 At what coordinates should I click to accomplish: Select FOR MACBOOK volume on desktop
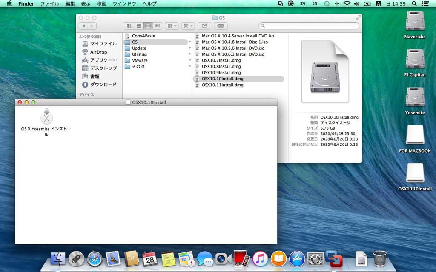[415, 136]
